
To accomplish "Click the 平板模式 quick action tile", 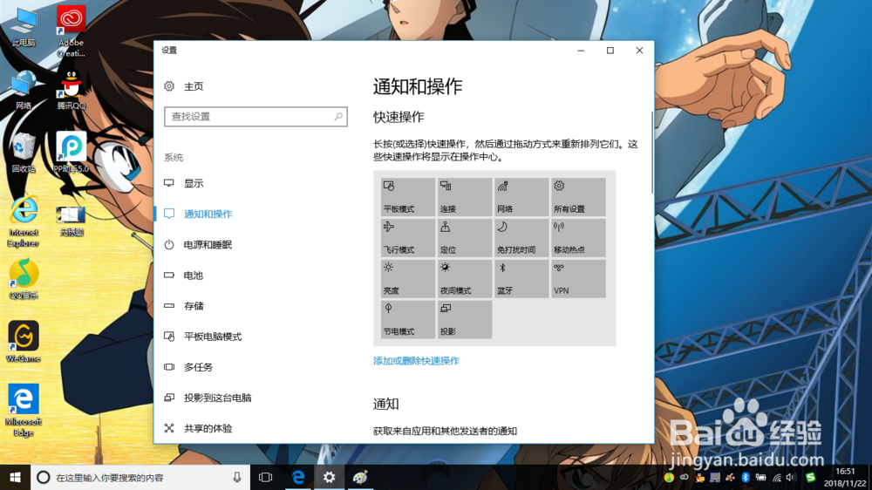I will (407, 197).
